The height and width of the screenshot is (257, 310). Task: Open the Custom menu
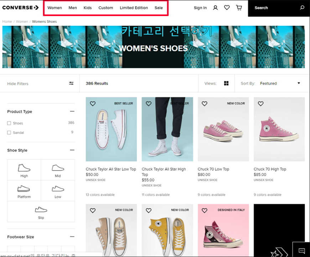pos(106,8)
